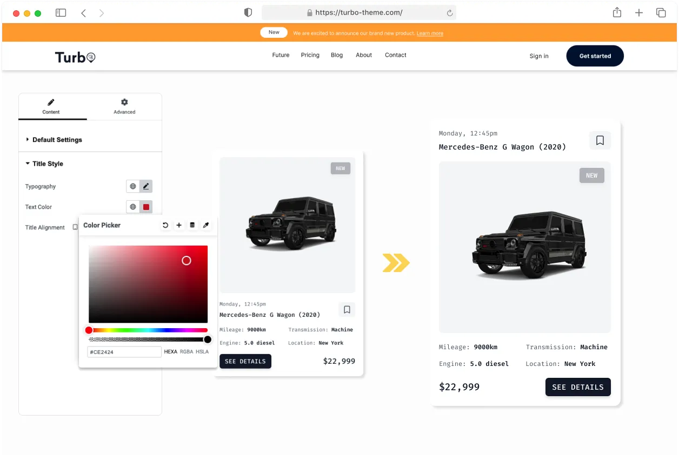679x455 pixels.
Task: Click the $22,999 price on small card
Action: click(339, 361)
